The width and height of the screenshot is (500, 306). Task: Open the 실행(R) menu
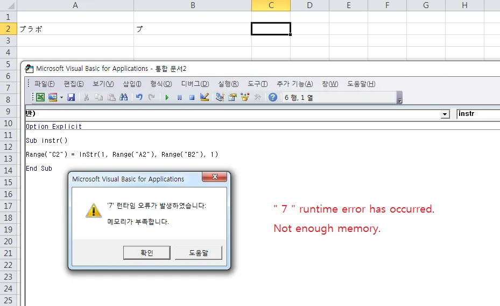point(228,84)
